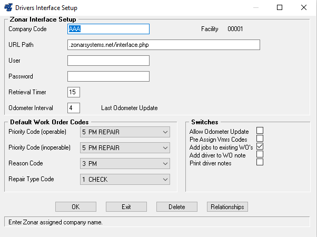Toggle Pre Assign Vmrs Codes checkbox

click(260, 139)
